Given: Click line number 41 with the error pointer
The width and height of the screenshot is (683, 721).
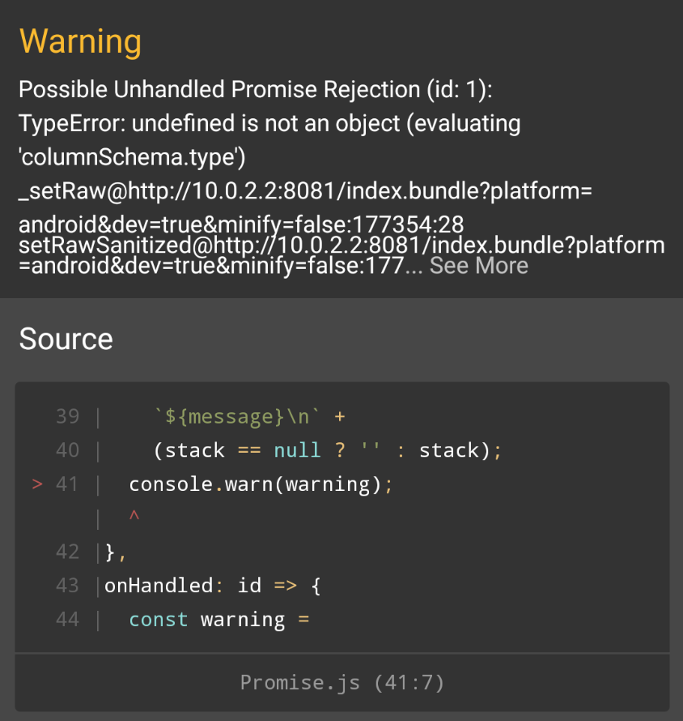Looking at the screenshot, I should point(67,484).
